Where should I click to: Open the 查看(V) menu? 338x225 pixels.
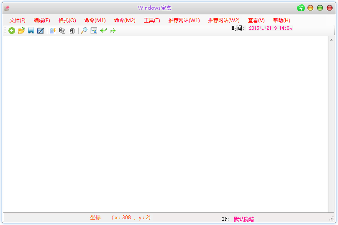click(x=256, y=20)
